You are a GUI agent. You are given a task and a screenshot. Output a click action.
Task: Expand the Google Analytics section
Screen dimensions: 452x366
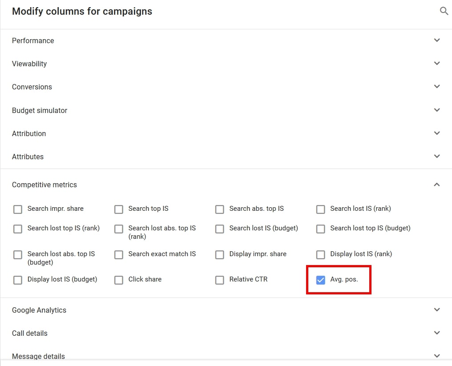pos(436,310)
